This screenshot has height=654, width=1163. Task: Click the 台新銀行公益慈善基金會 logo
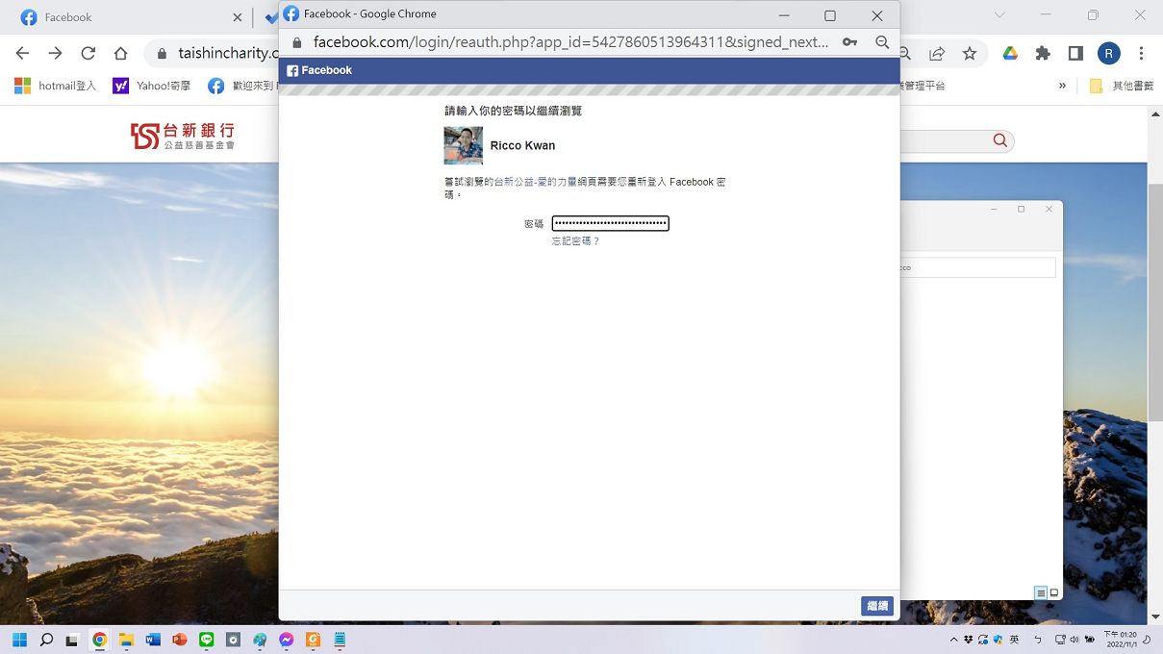click(x=183, y=136)
